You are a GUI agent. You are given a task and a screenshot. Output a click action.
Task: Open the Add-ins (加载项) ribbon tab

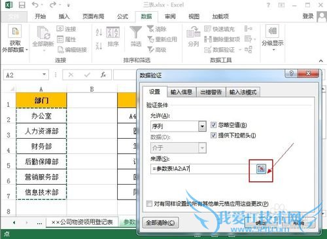[220, 16]
